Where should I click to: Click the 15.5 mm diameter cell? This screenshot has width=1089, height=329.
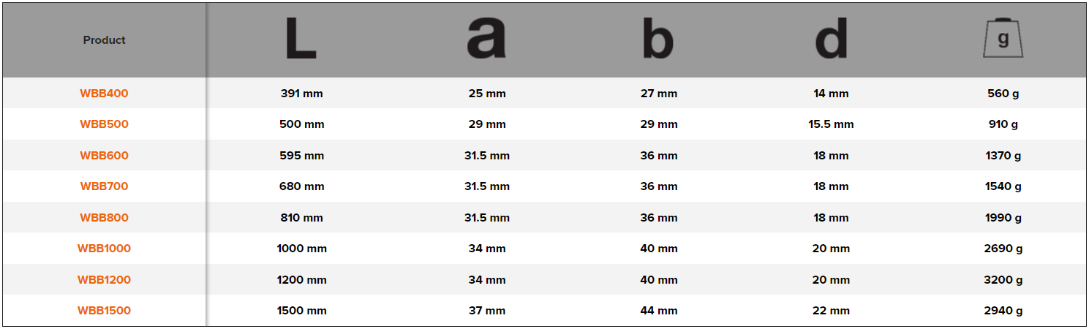[x=831, y=124]
